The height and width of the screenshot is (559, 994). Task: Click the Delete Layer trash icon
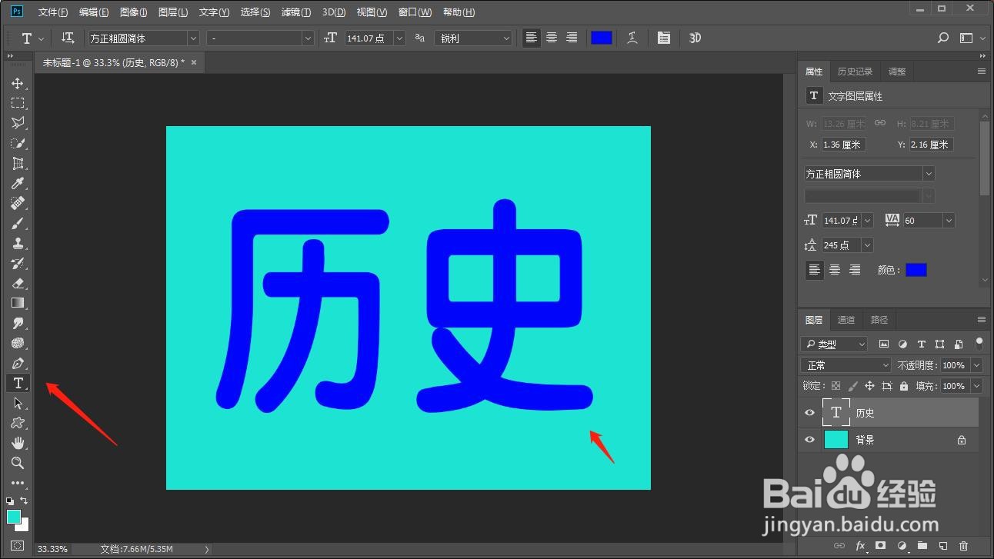[963, 546]
